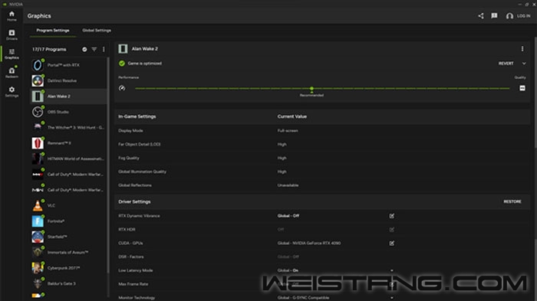Select DaVinci Resolve in programs list
The width and height of the screenshot is (537, 301).
point(68,80)
